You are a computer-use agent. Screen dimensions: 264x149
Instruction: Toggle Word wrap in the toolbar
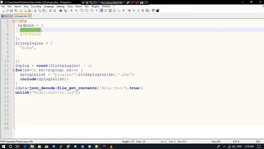tap(92, 11)
